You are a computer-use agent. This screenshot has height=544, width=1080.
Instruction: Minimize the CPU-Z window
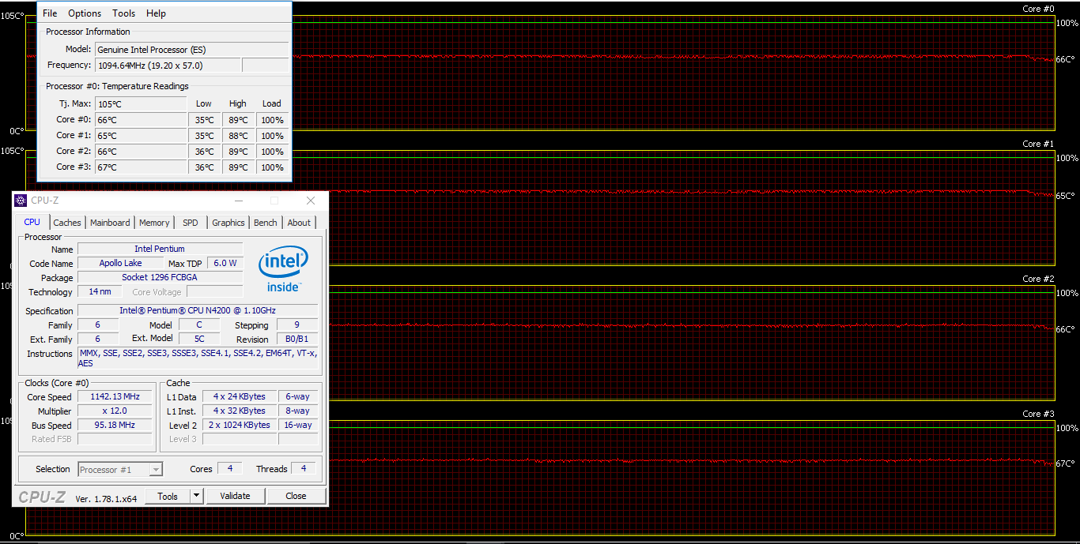[x=239, y=201]
